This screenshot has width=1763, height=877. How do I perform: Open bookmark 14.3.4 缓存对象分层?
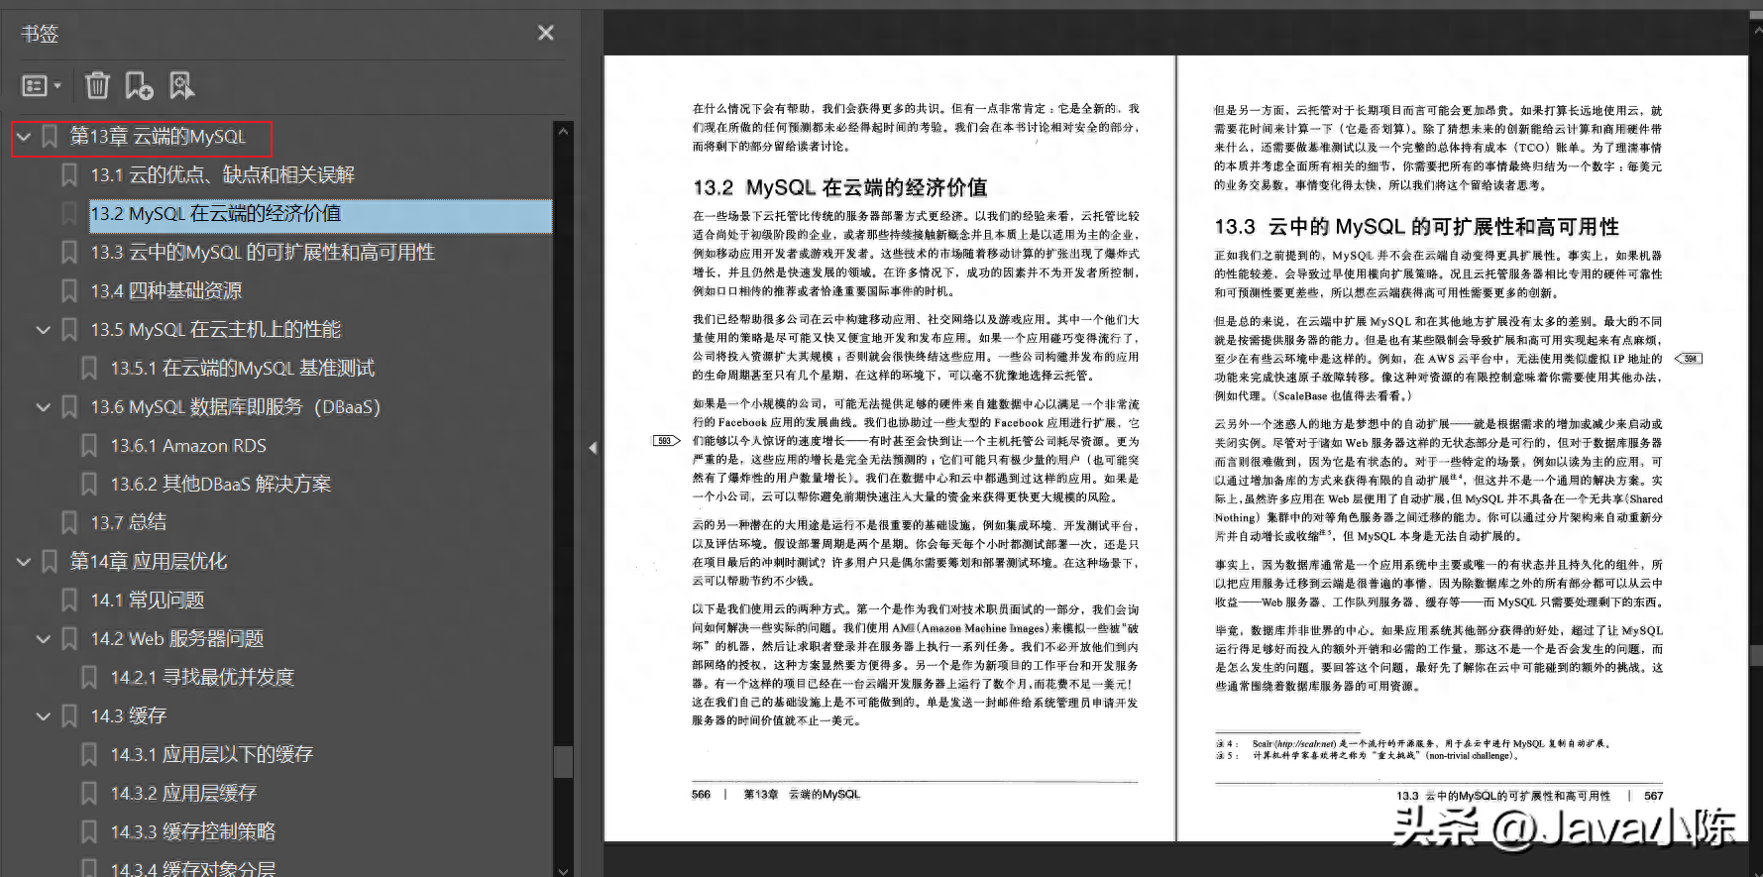click(x=193, y=869)
